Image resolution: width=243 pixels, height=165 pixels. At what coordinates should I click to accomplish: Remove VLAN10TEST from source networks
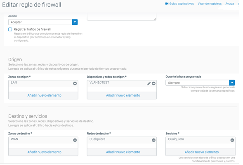(x=153, y=83)
